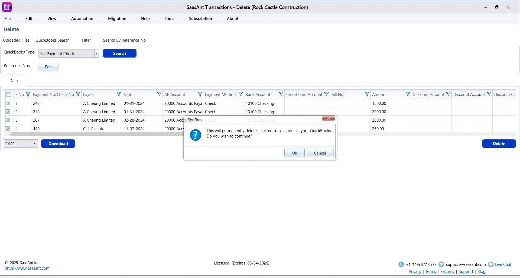Open the File menu
The height and width of the screenshot is (278, 520).
pyautogui.click(x=8, y=19)
